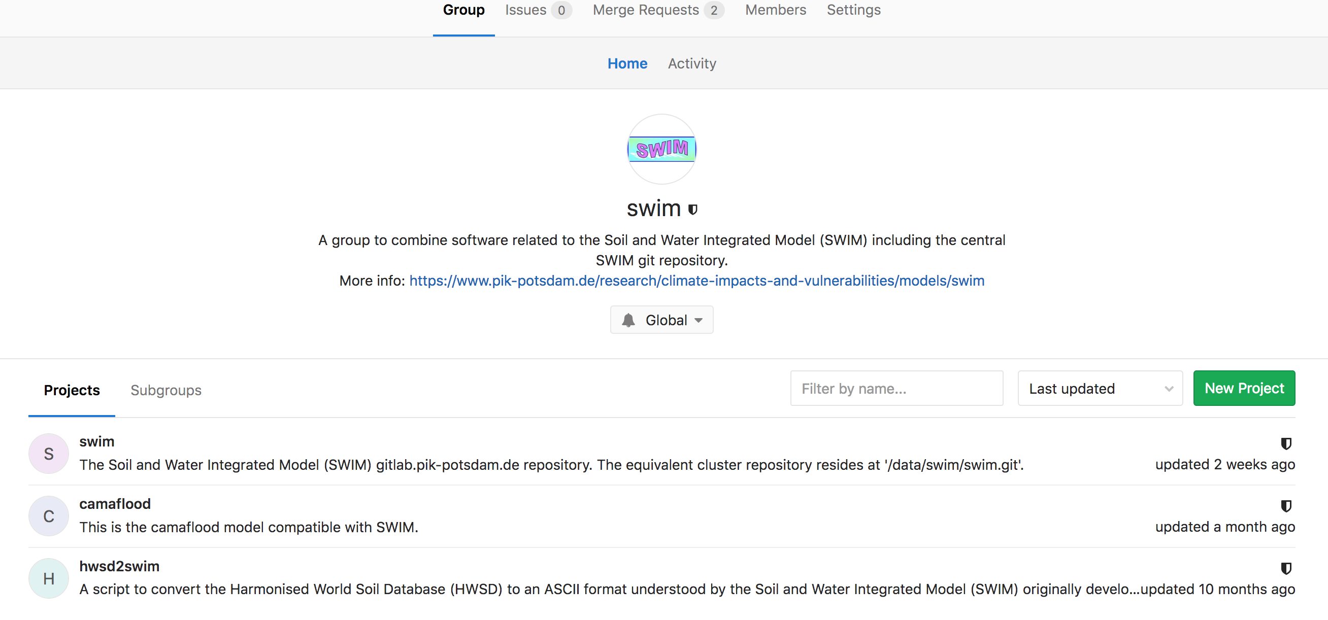Select the Subgroups tab

pyautogui.click(x=166, y=391)
